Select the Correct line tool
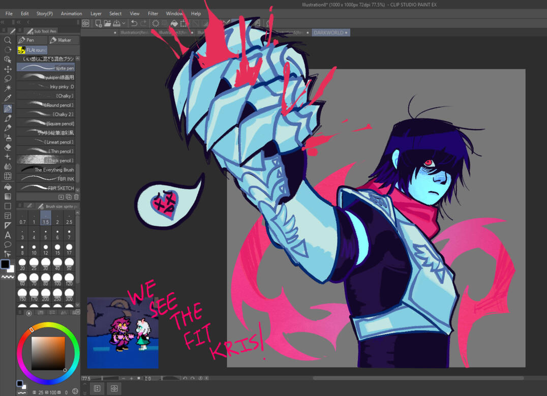The image size is (547, 396). pyautogui.click(x=7, y=254)
